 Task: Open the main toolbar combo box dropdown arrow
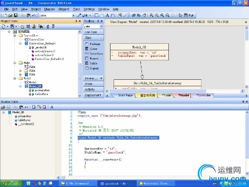[x=73, y=15]
